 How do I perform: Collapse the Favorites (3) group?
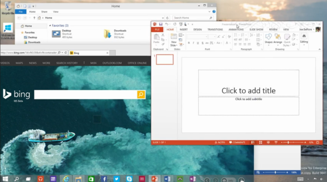tap(50, 25)
